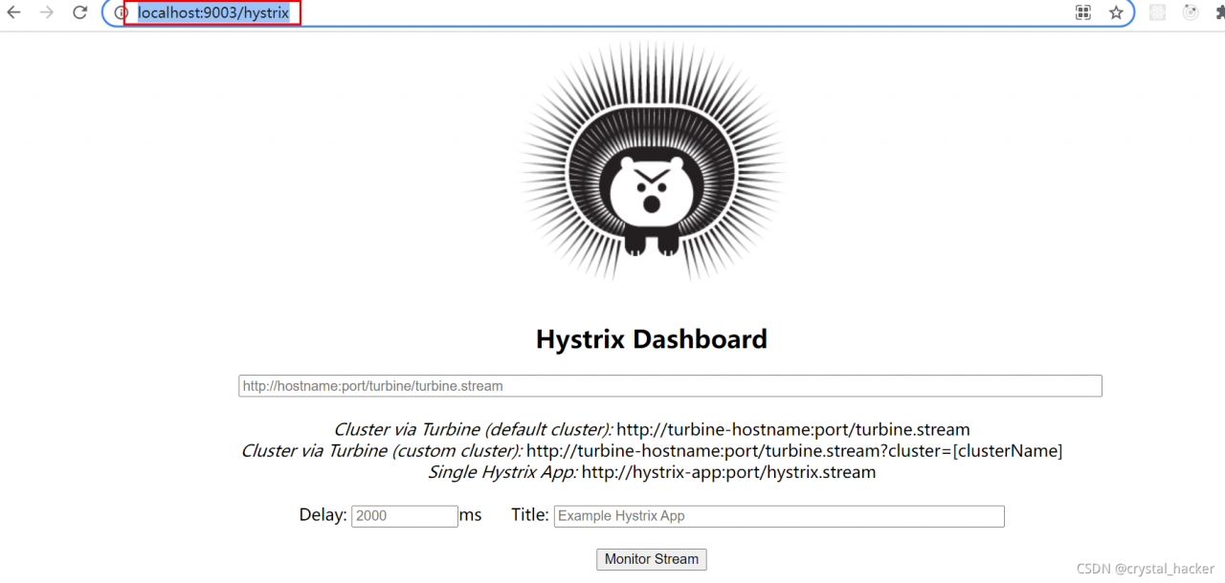The width and height of the screenshot is (1225, 583).
Task: Go back with the browser back arrow
Action: [13, 12]
